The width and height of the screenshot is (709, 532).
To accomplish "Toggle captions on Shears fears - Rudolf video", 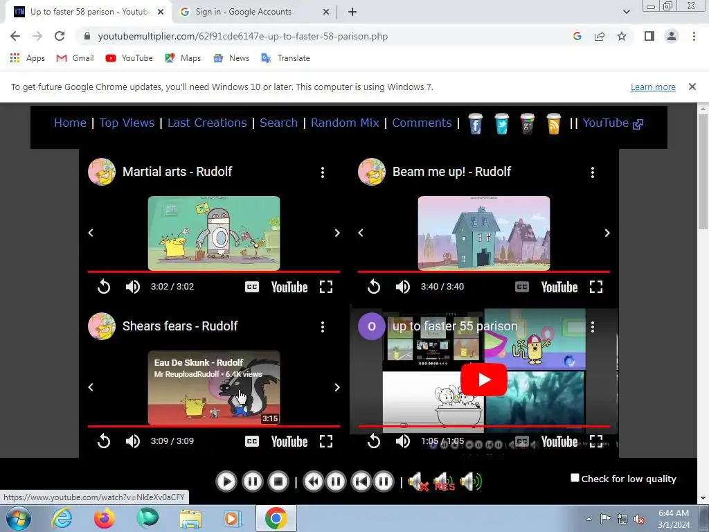I will (x=252, y=441).
